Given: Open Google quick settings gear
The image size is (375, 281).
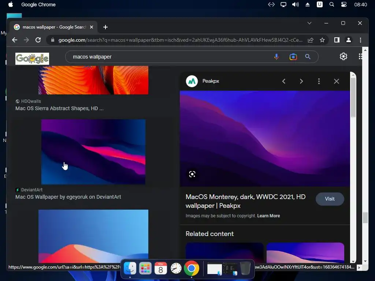Looking at the screenshot, I should point(344,56).
